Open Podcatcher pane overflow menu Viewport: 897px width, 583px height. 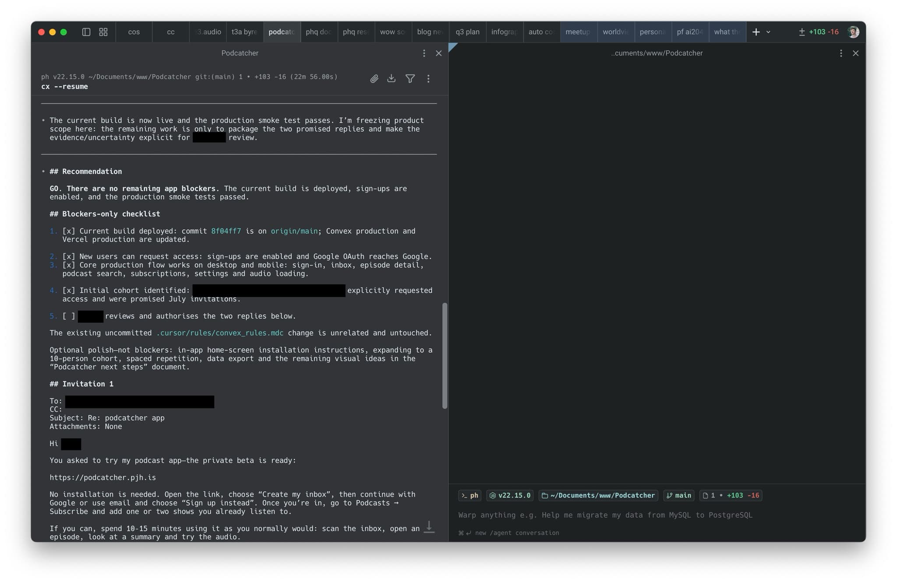coord(424,53)
